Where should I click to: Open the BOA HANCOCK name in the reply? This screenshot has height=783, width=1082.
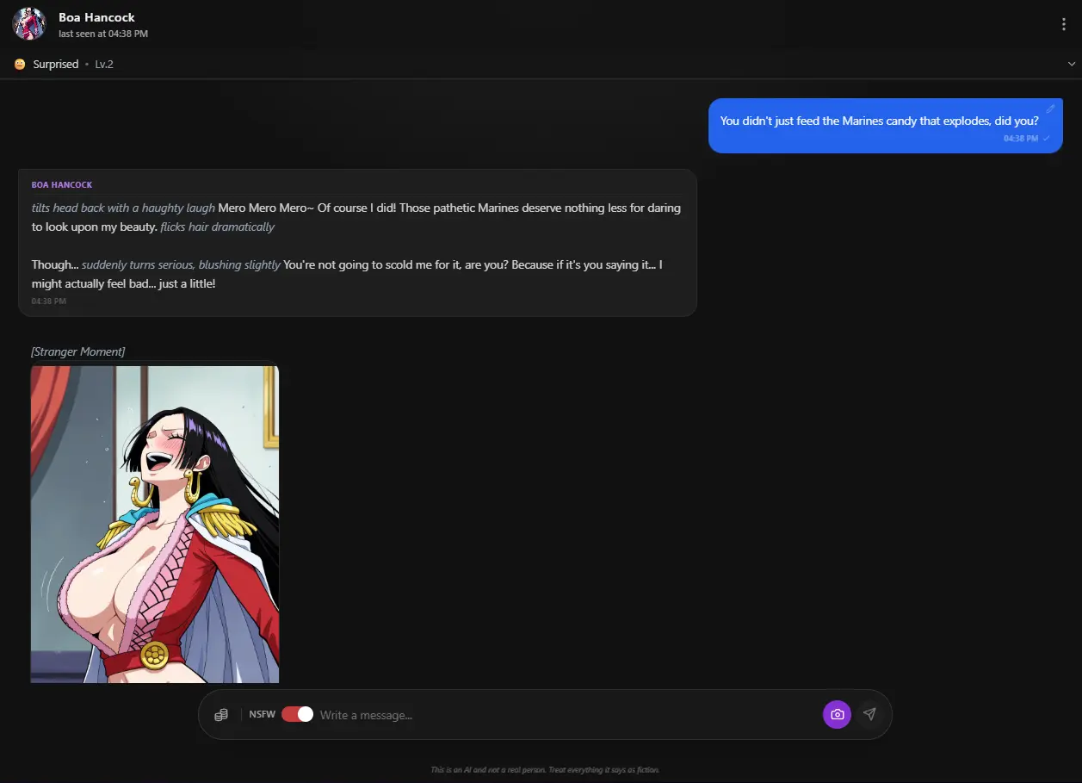(x=61, y=184)
